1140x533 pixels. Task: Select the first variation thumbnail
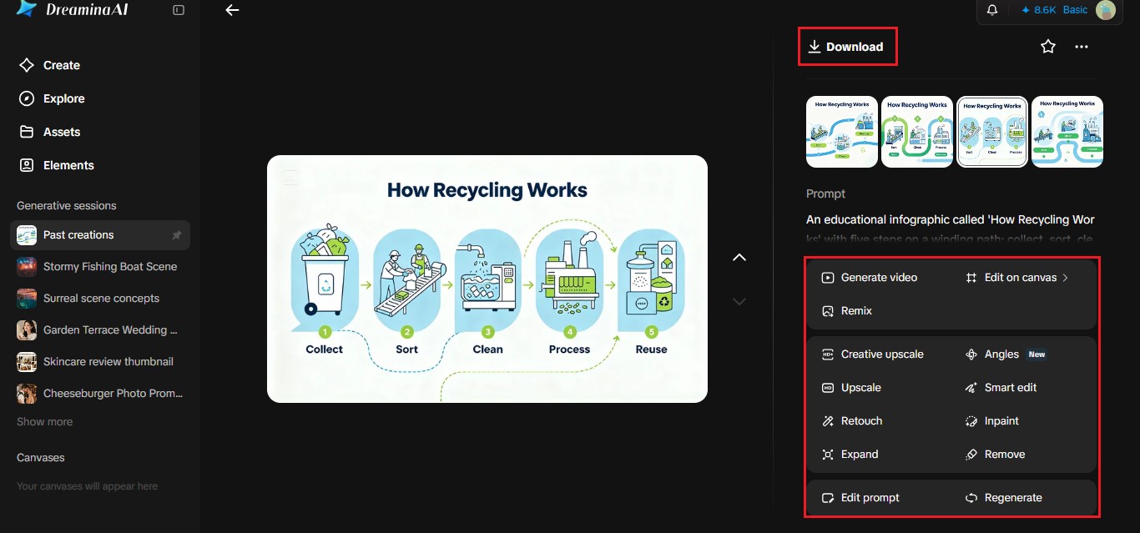[842, 132]
